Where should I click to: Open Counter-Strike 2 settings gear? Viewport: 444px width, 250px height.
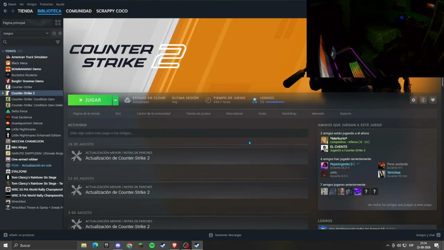[413, 100]
